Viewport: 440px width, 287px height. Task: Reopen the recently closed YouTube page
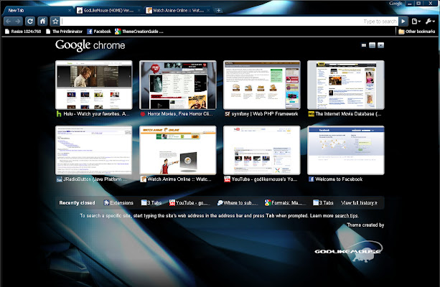tap(189, 202)
